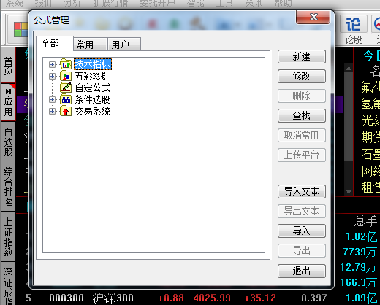
Task: Click the 交易系统 red arrow folder icon
Action: click(x=66, y=111)
